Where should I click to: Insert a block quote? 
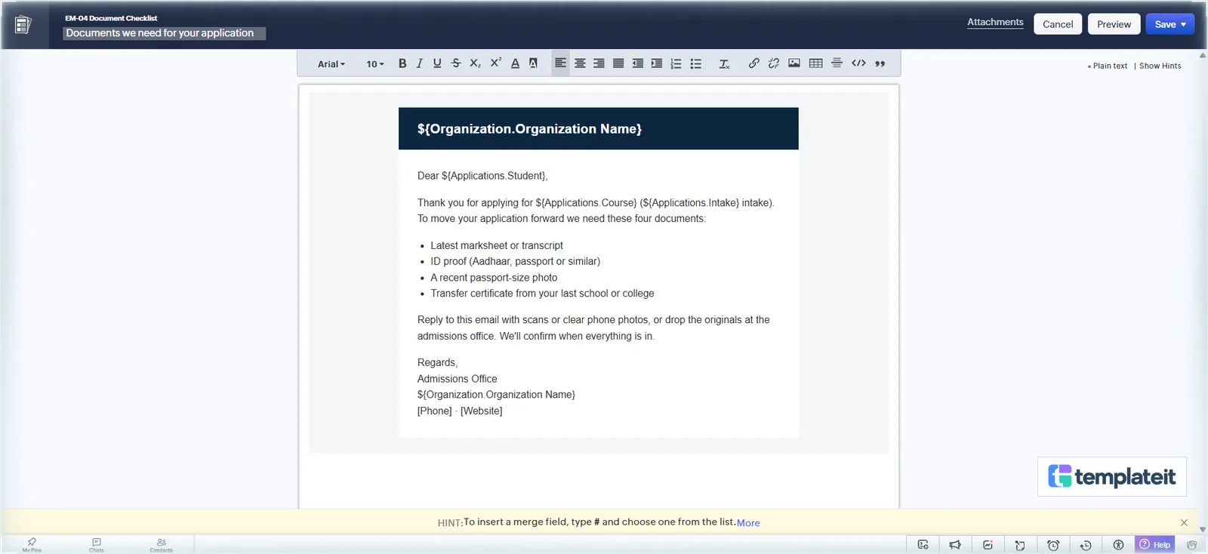point(880,63)
